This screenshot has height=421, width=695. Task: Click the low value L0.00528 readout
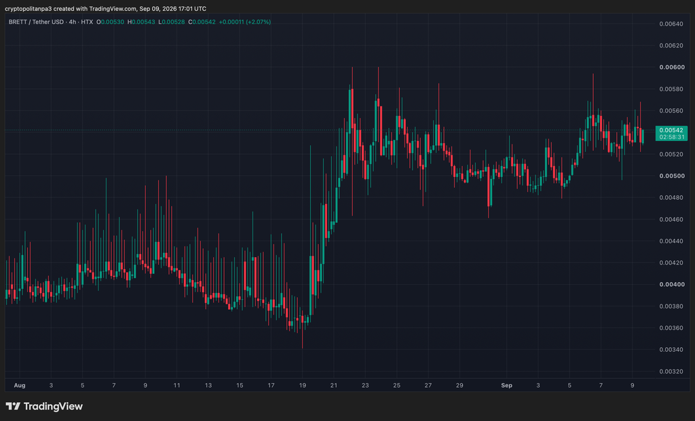pyautogui.click(x=172, y=22)
